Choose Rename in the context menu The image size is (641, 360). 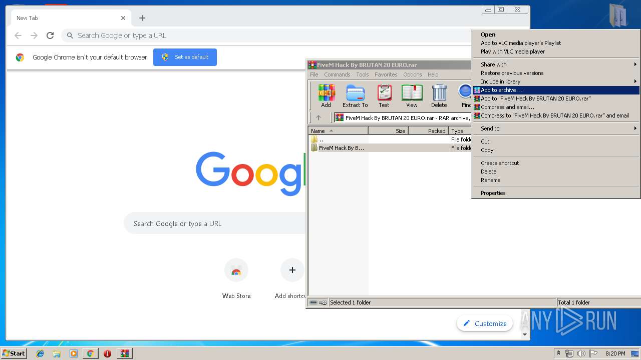point(556,180)
